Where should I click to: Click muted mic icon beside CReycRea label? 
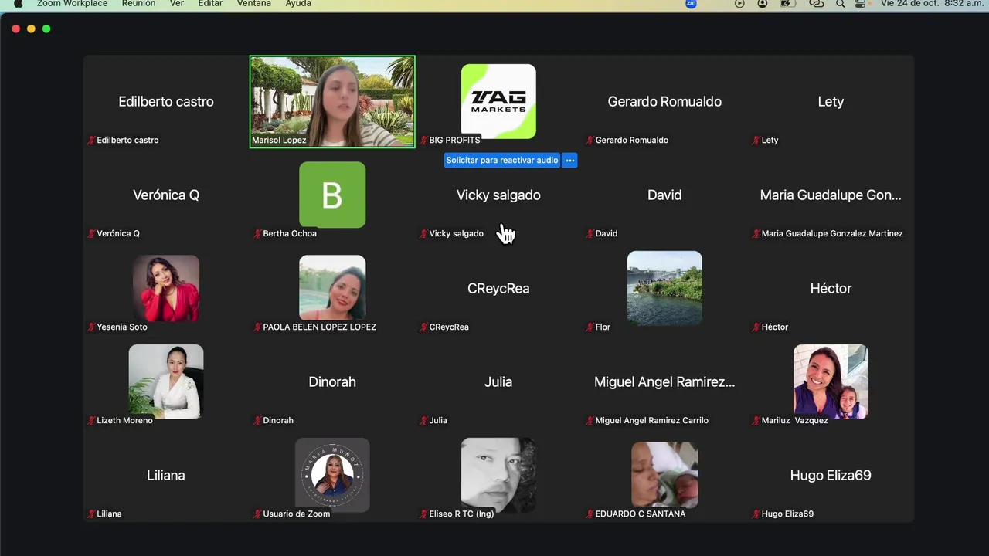[423, 327]
